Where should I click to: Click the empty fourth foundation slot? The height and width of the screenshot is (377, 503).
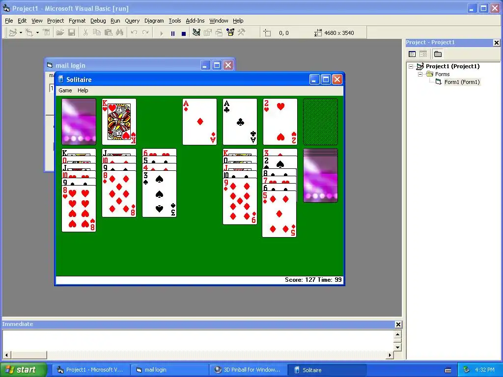click(320, 122)
